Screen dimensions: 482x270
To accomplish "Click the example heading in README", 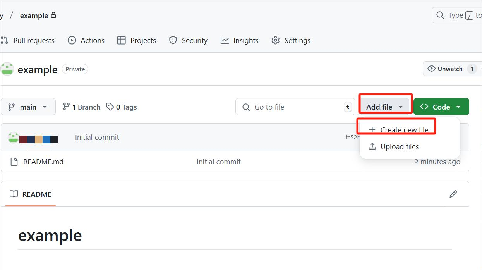I will tap(50, 235).
